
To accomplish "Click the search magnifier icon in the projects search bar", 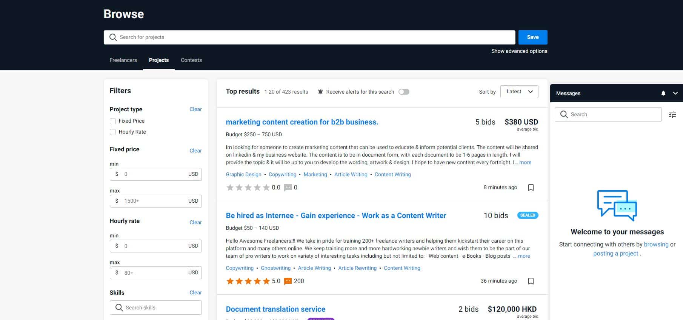I will [x=113, y=37].
